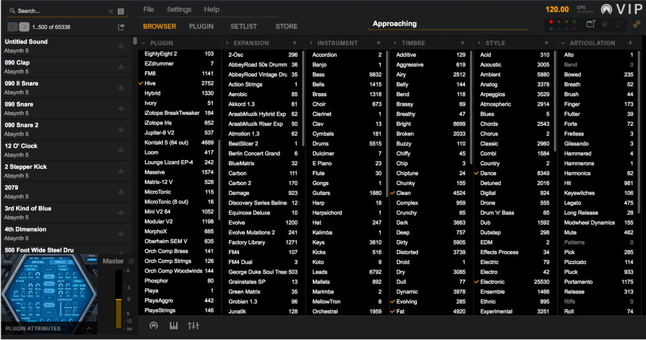Add filter with plus in TIMBRE header
The image size is (646, 340).
pos(462,43)
